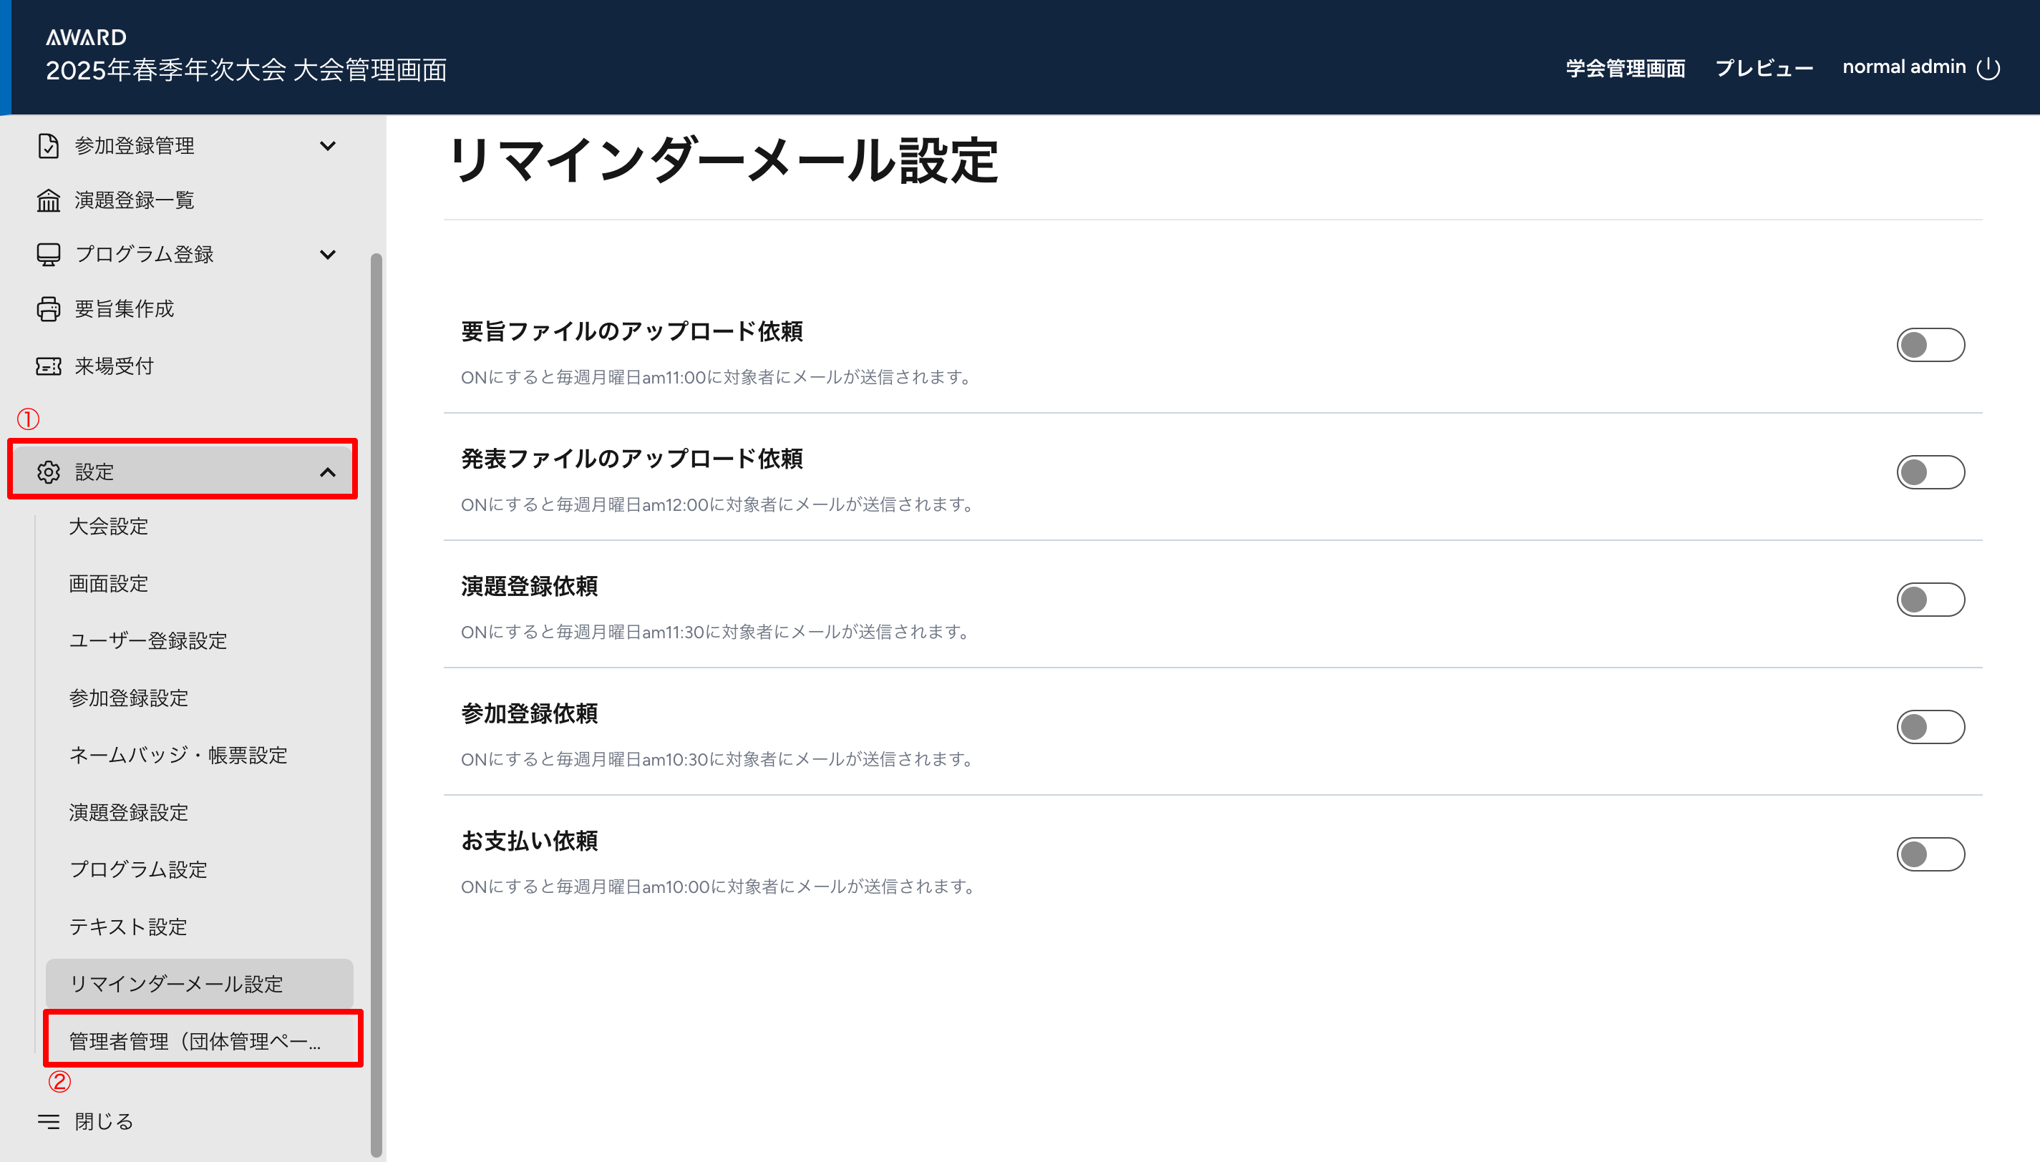Collapse the 設定 section chevron
Image resolution: width=2040 pixels, height=1162 pixels.
pyautogui.click(x=327, y=472)
